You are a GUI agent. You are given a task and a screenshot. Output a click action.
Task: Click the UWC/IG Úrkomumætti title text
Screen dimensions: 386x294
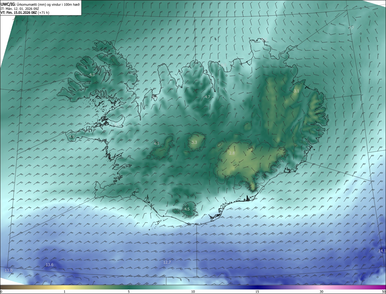pos(40,4)
